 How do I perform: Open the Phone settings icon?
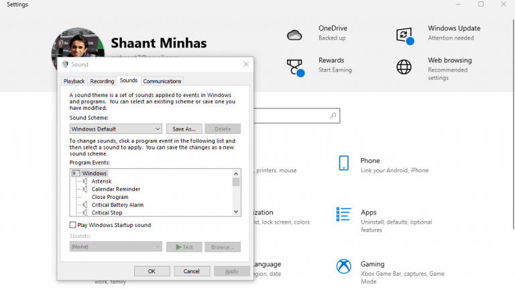(343, 163)
